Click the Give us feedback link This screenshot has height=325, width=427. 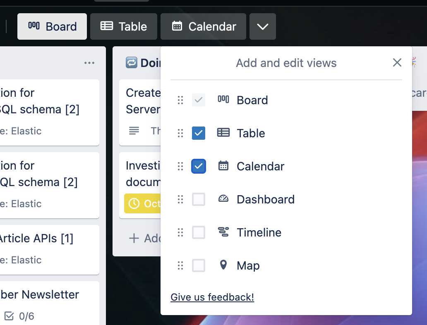point(212,297)
